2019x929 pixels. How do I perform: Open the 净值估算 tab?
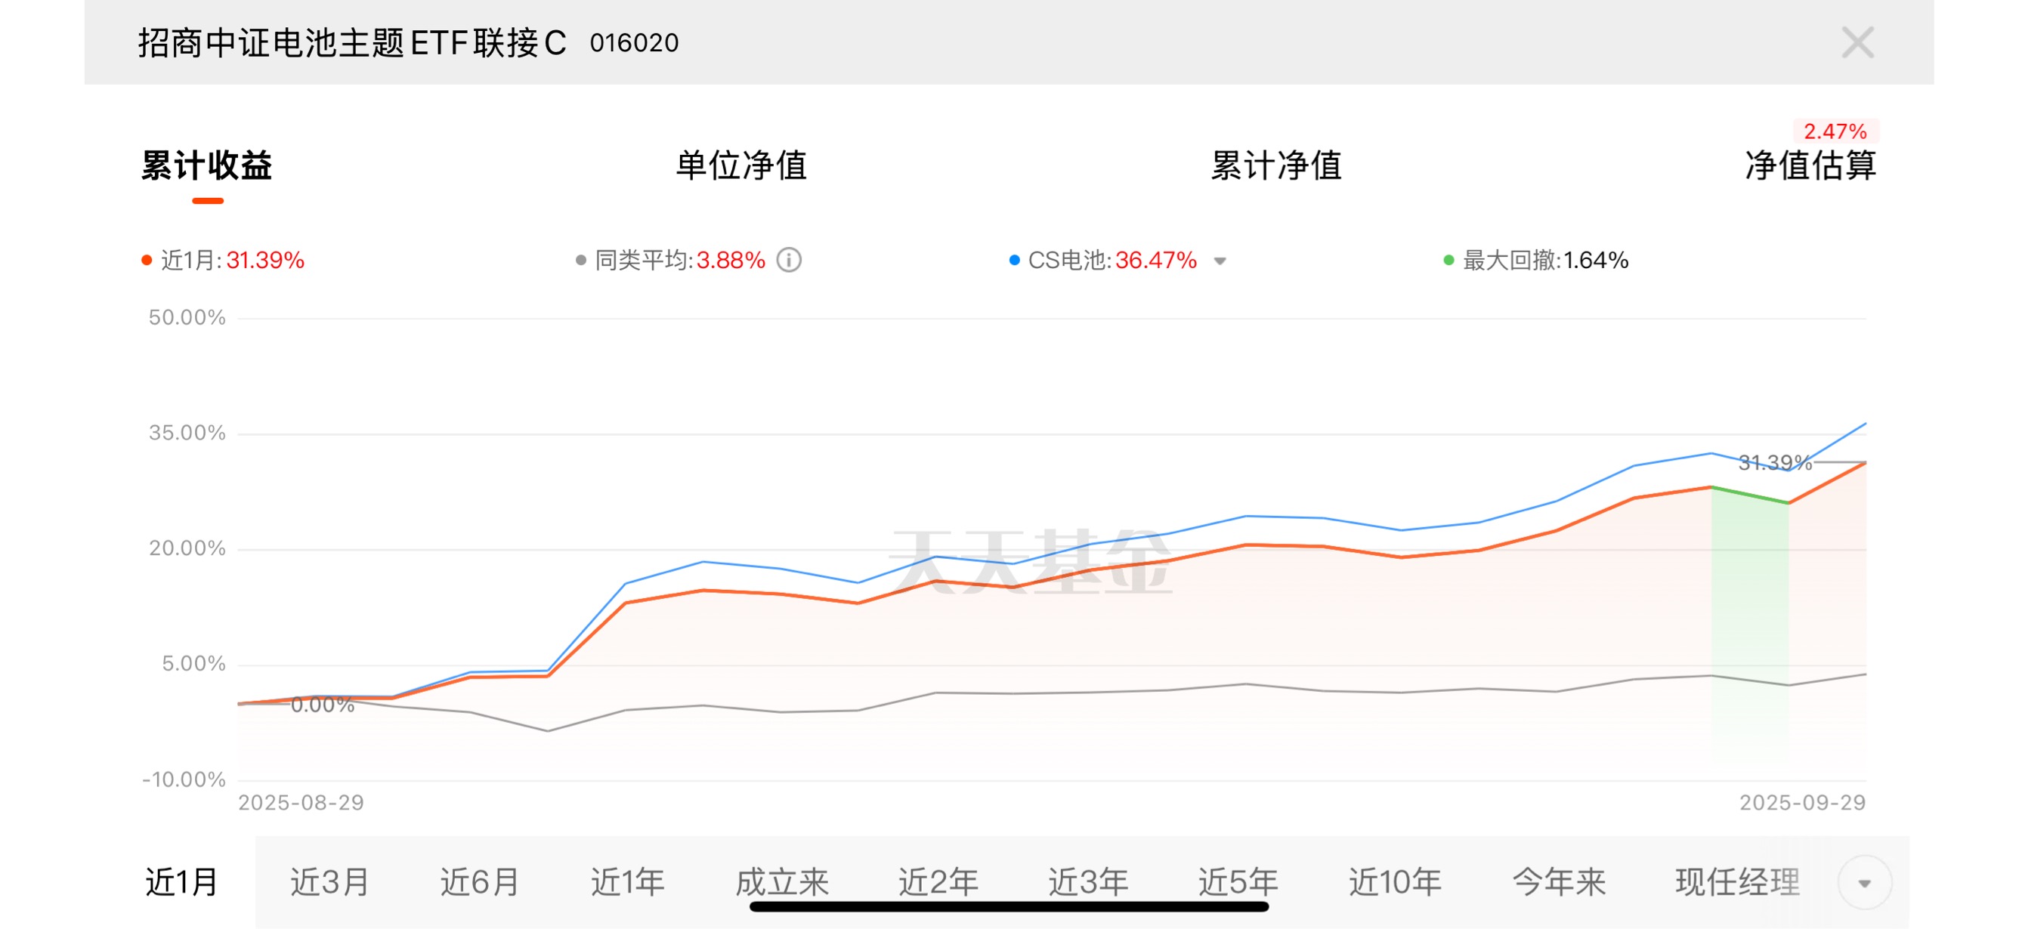1810,165
